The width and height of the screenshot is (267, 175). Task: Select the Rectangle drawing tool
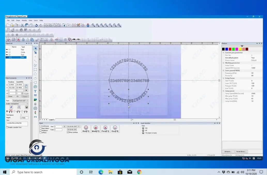[35, 70]
